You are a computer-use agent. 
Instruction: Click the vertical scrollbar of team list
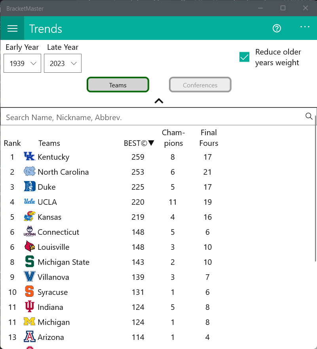coord(316,189)
